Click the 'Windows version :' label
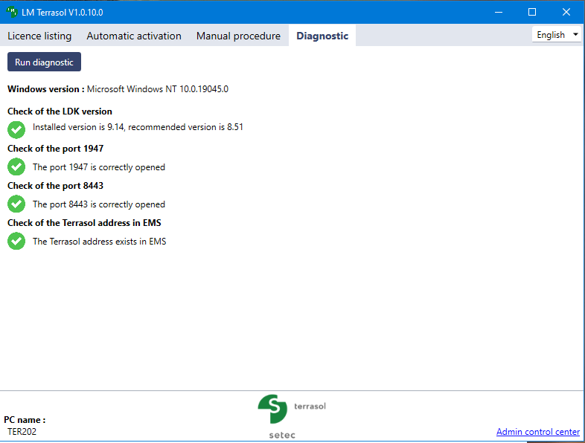 click(46, 89)
